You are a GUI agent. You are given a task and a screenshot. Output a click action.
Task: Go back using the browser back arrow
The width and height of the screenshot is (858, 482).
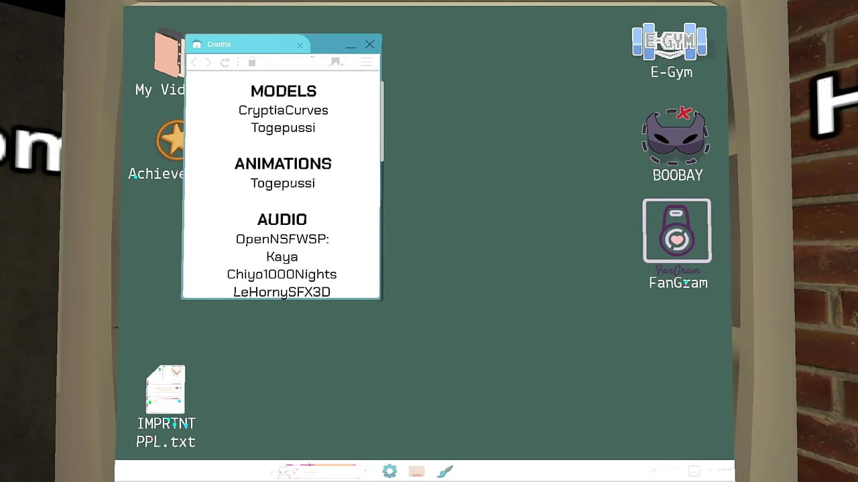194,62
